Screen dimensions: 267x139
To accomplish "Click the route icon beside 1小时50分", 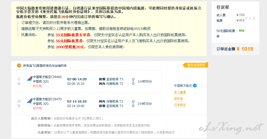I will (133, 81).
